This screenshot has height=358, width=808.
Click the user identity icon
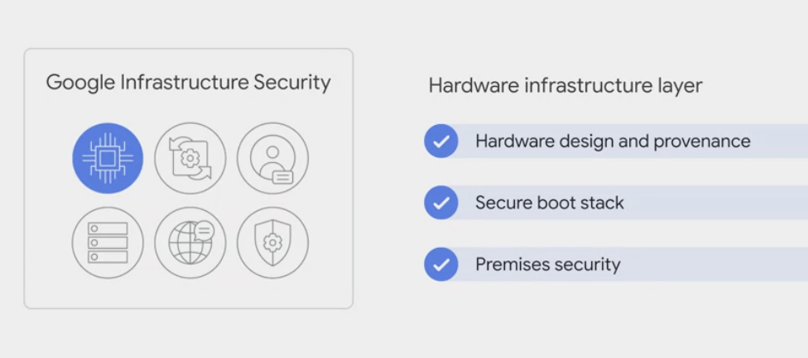point(272,158)
